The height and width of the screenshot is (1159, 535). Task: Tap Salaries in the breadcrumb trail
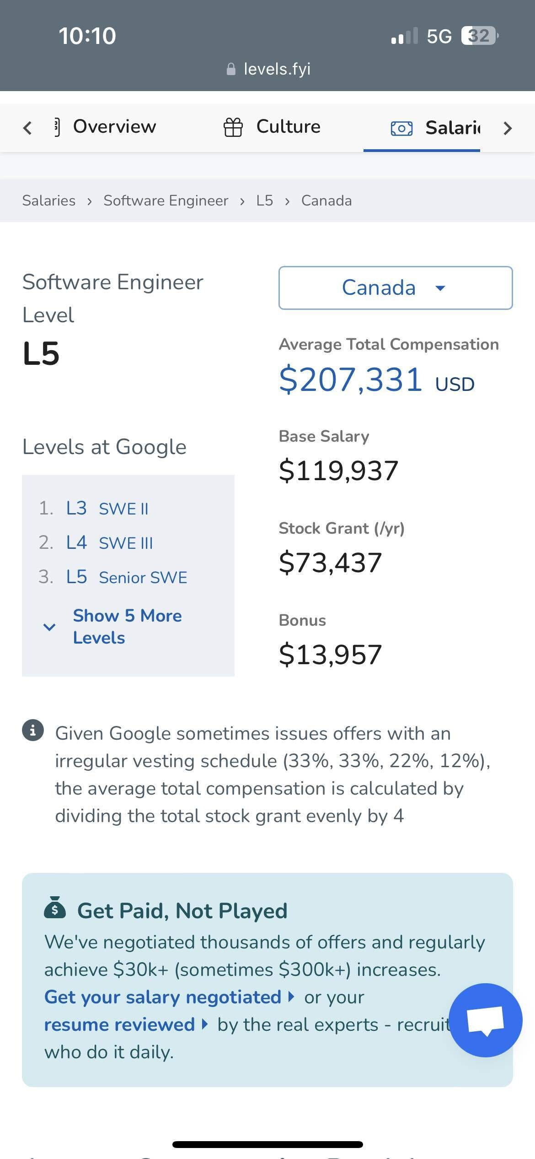tap(48, 200)
